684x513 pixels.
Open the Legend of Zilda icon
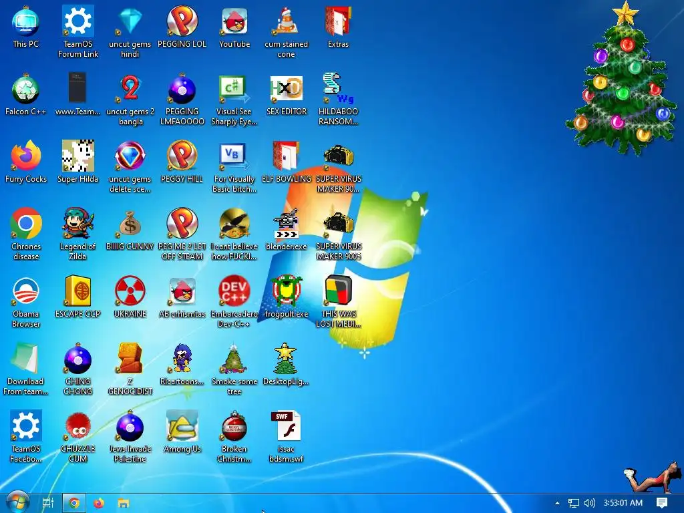[77, 234]
